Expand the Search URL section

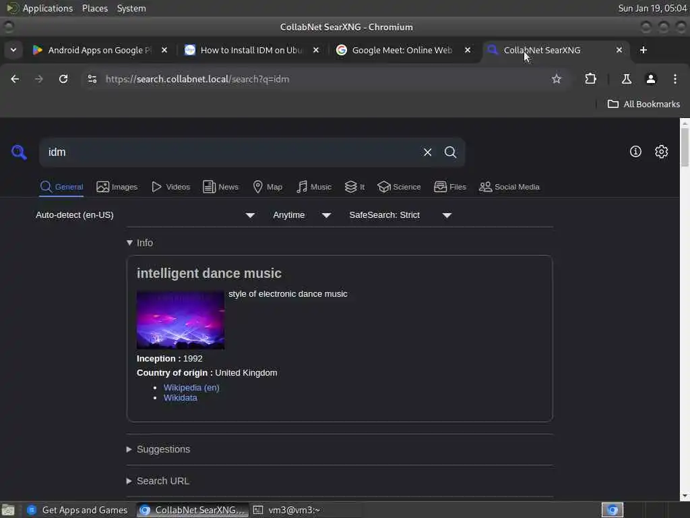(x=158, y=481)
